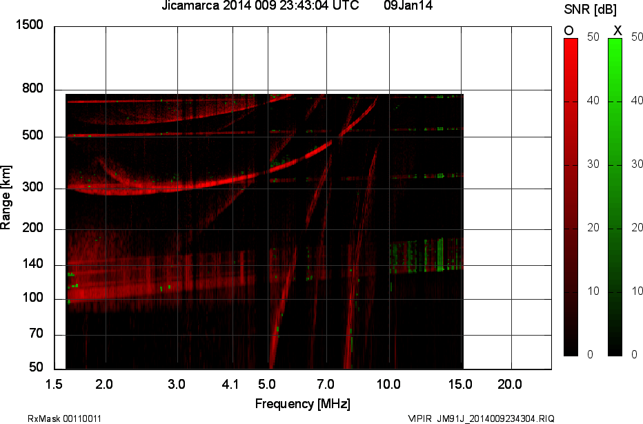This screenshot has height=424, width=643.
Task: Click the O label above red color bar
Action: [569, 30]
